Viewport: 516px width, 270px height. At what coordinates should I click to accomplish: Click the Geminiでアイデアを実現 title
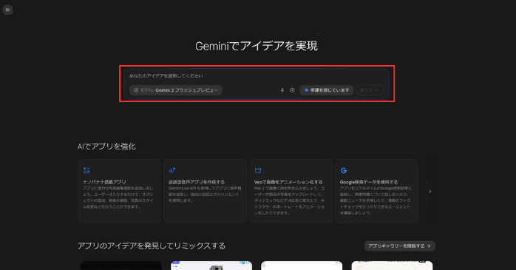pos(257,46)
